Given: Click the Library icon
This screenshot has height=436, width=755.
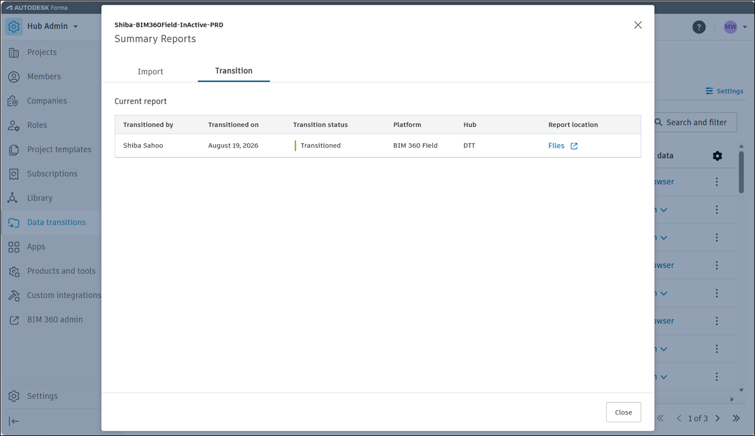Looking at the screenshot, I should coord(13,198).
